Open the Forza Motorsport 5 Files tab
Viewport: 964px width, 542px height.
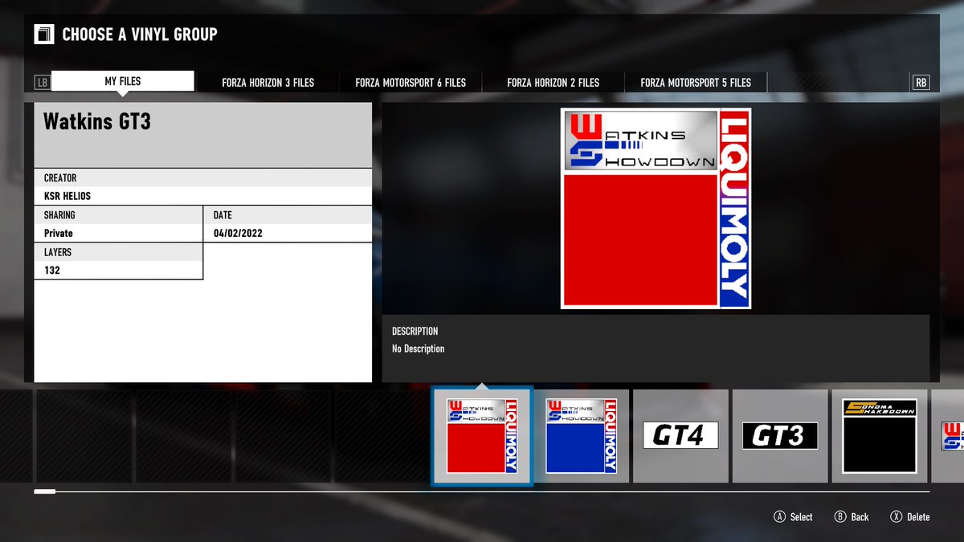coord(696,82)
